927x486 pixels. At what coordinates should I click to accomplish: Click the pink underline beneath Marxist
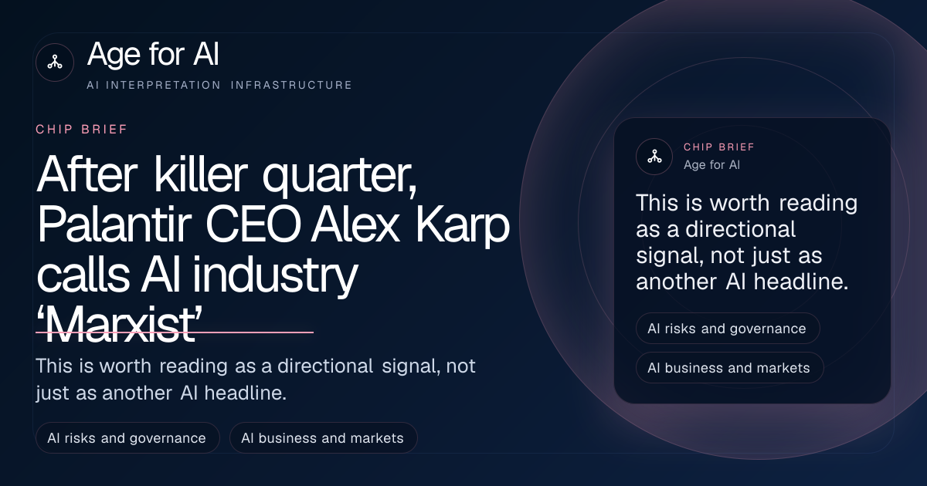(x=175, y=332)
